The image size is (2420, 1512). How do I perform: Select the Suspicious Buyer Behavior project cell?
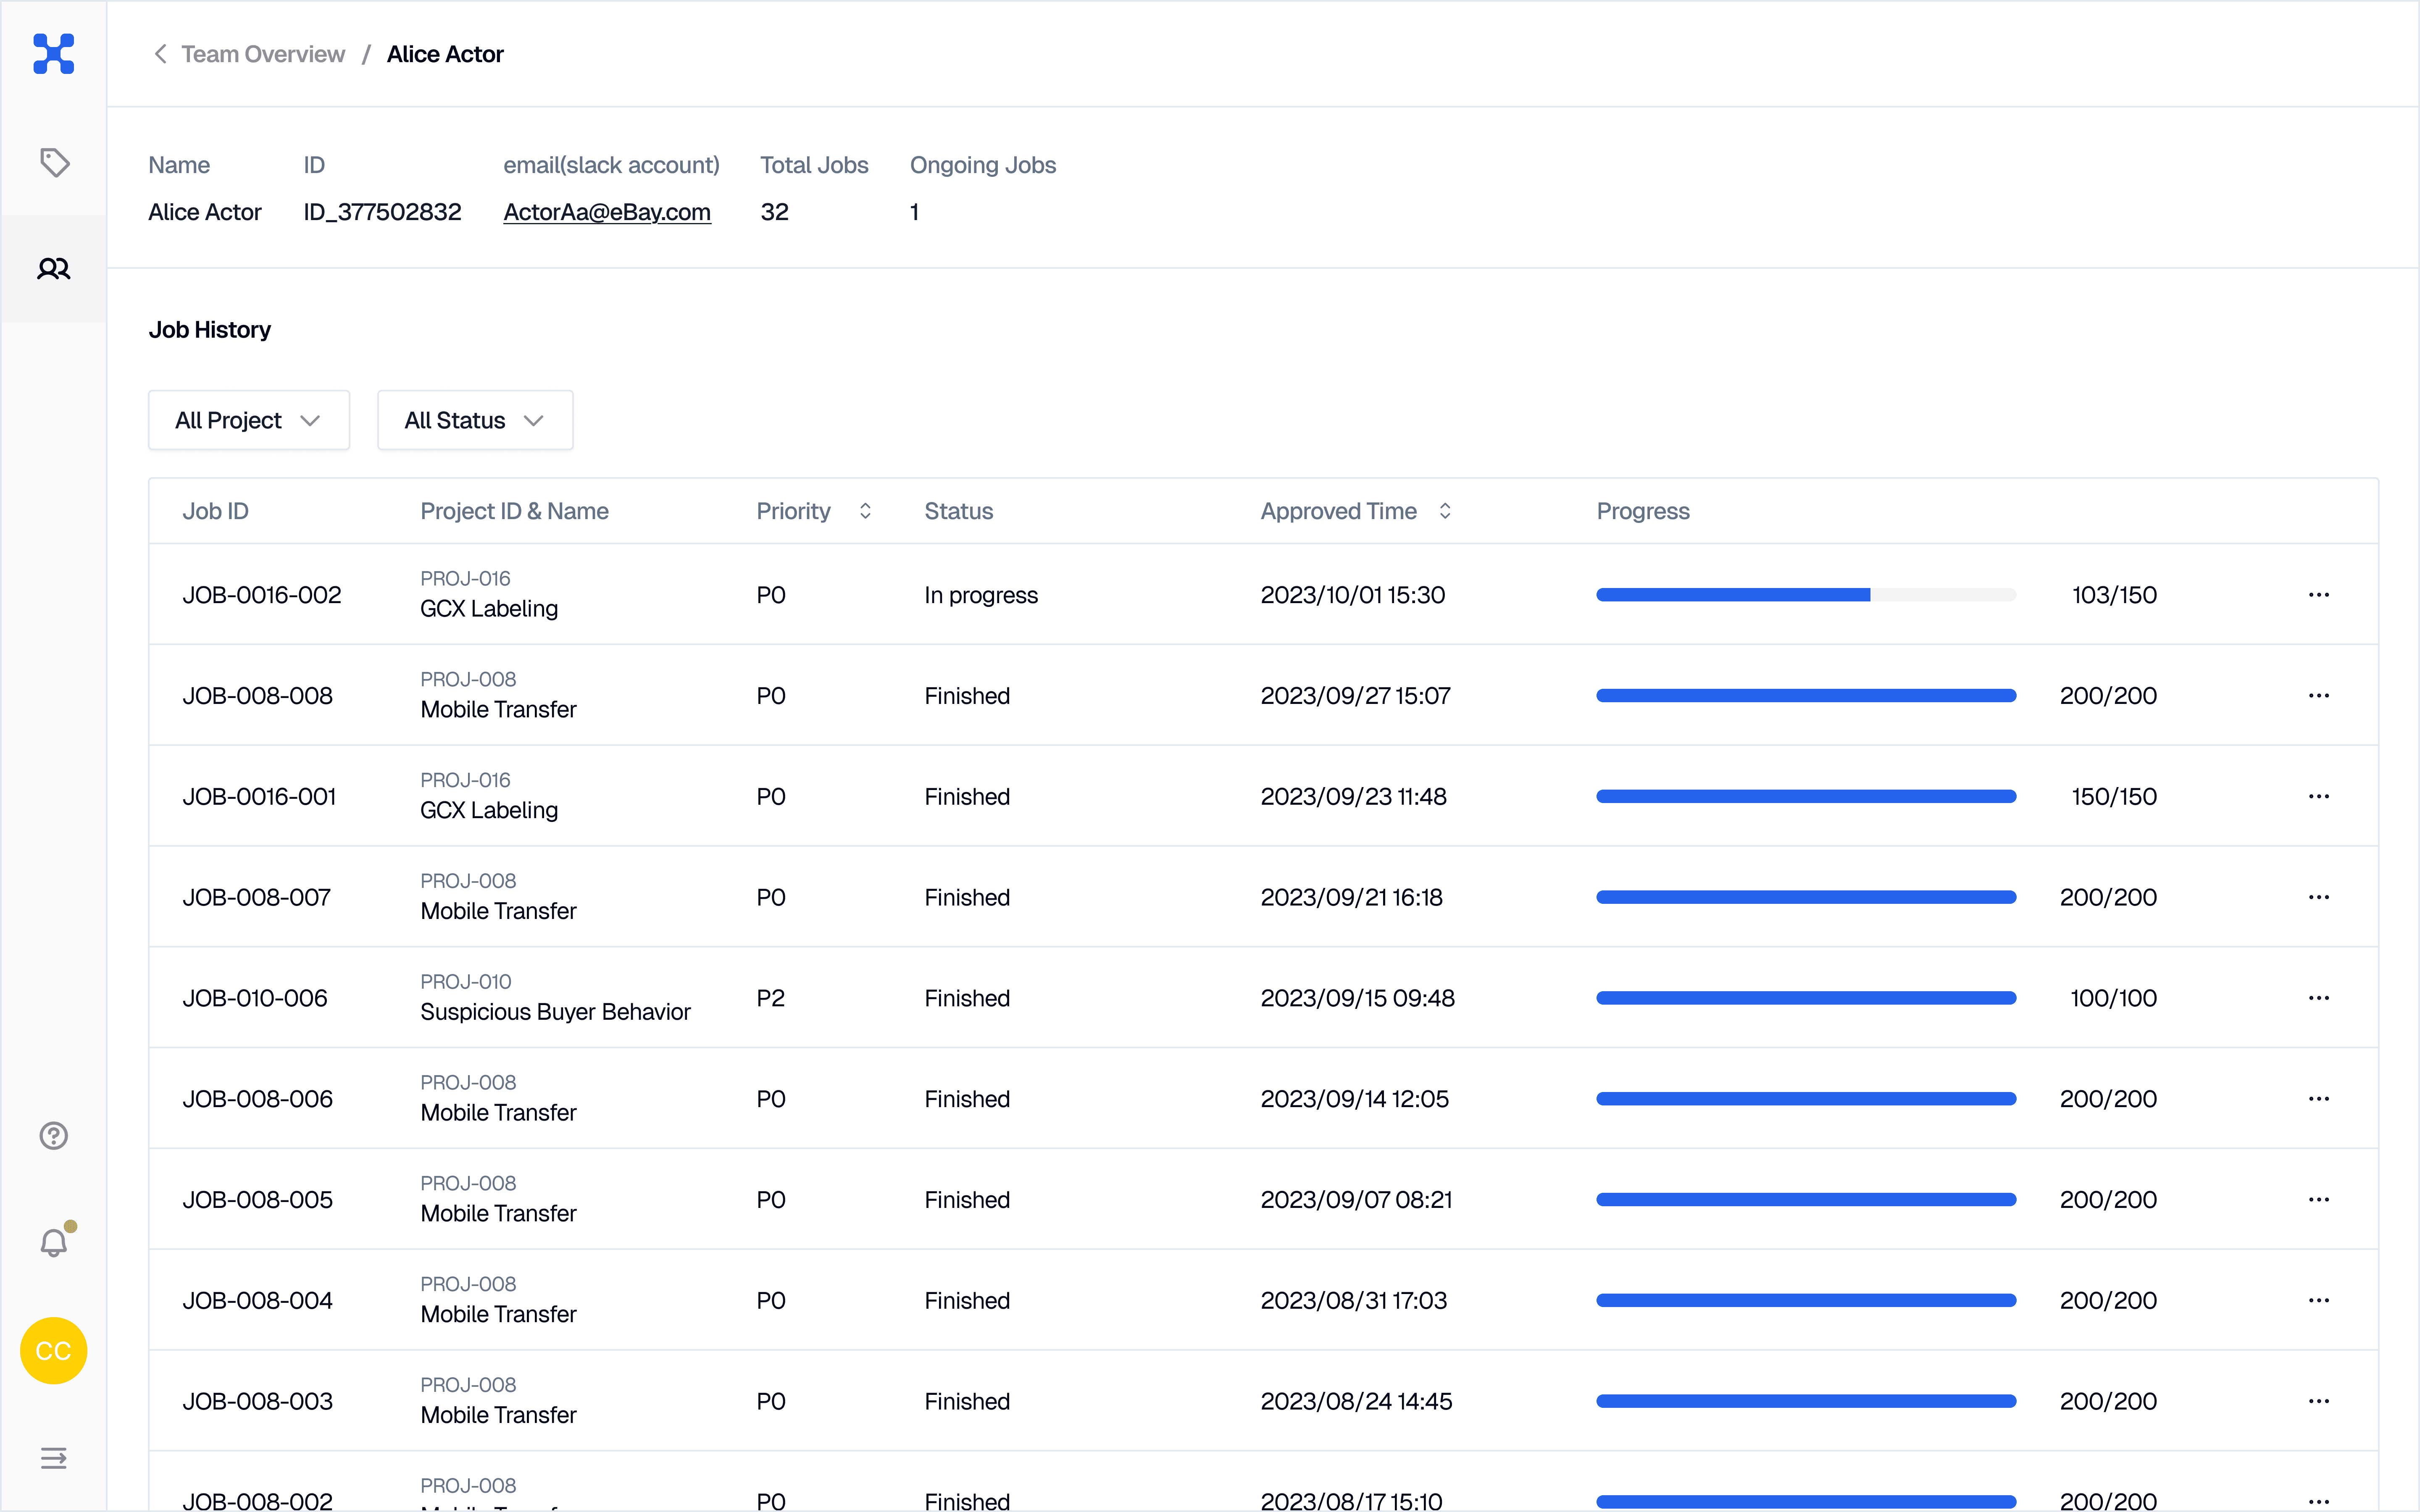[x=555, y=997]
